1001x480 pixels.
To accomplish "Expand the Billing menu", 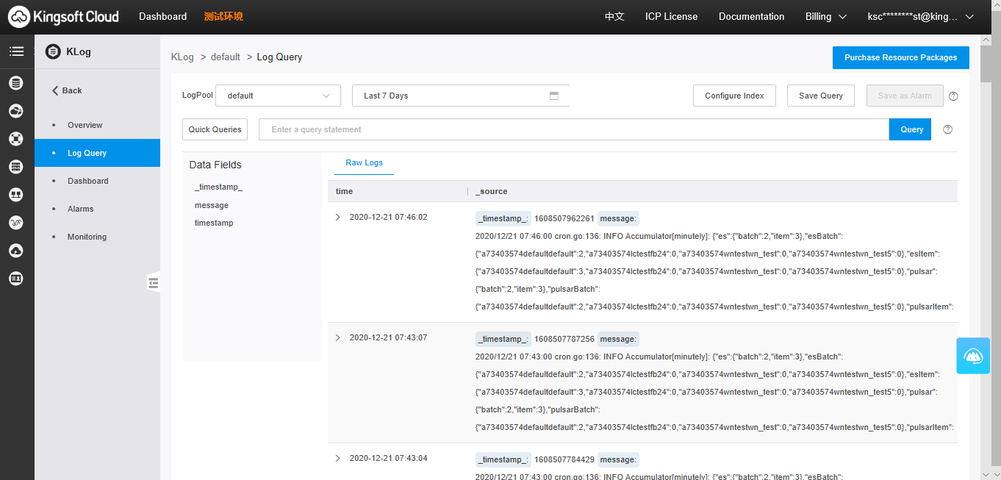I will pos(826,16).
